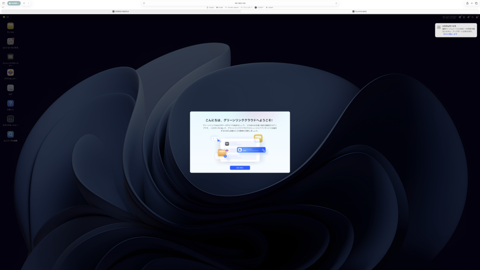480x270 pixels.
Task: Switch to the UGREEN WebFind browser tab
Action: tap(121, 11)
